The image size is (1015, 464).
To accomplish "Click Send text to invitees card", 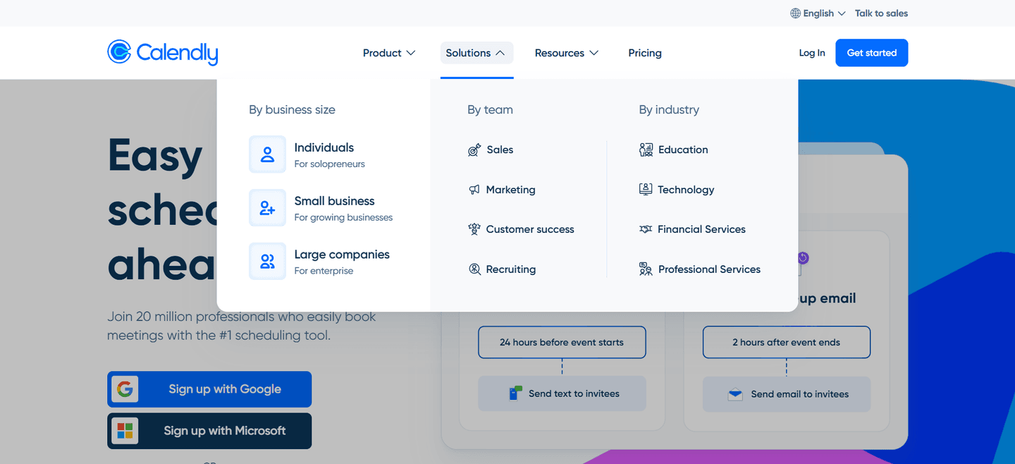I will (x=562, y=393).
